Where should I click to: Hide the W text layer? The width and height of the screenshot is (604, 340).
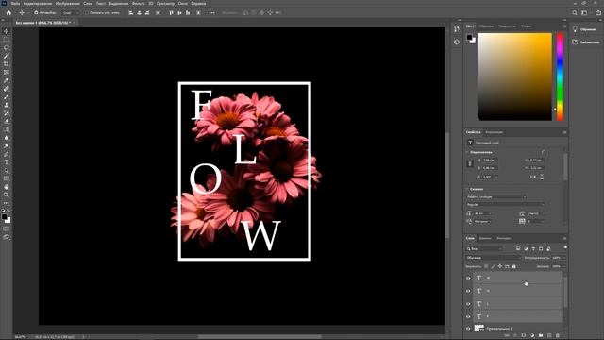(468, 278)
